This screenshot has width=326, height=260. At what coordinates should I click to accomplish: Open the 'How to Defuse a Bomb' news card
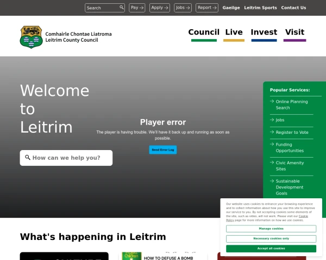(163, 256)
